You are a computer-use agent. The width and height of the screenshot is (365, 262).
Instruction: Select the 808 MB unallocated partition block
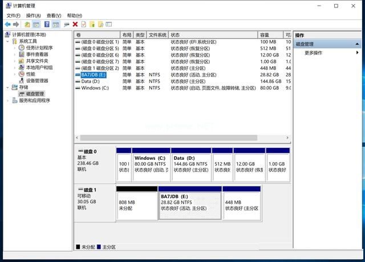point(137,205)
